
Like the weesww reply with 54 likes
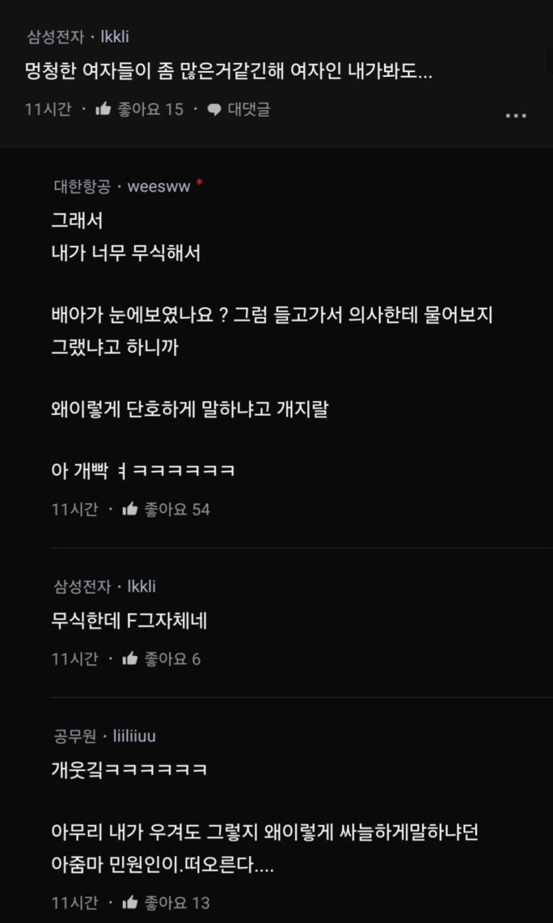pos(130,509)
